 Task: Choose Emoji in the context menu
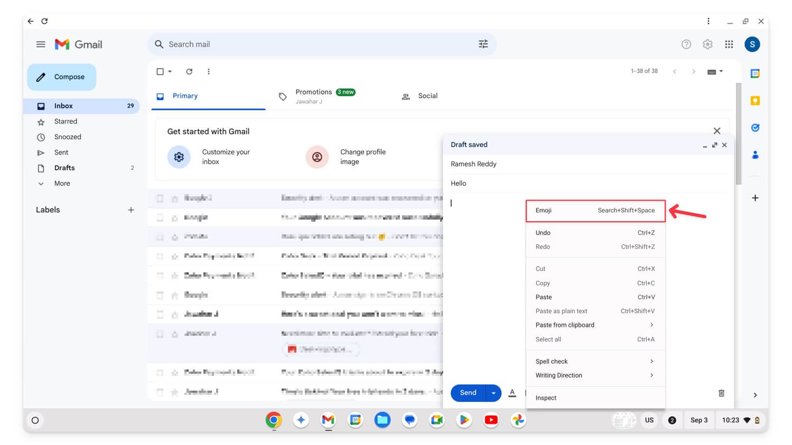595,211
